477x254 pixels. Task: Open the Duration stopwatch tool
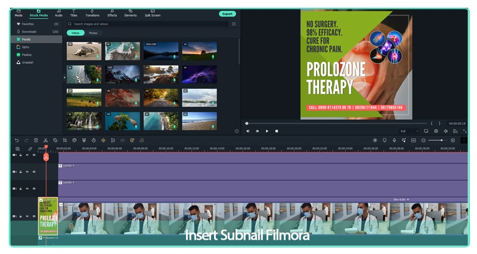click(94, 140)
